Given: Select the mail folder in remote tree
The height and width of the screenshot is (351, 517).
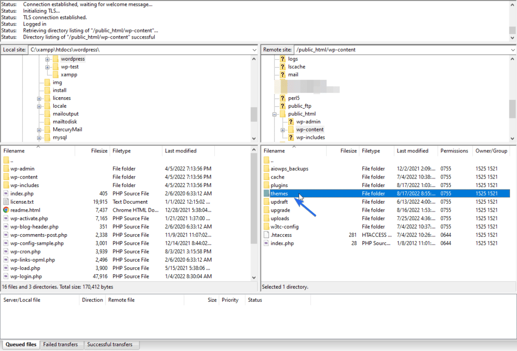Looking at the screenshot, I should point(293,75).
